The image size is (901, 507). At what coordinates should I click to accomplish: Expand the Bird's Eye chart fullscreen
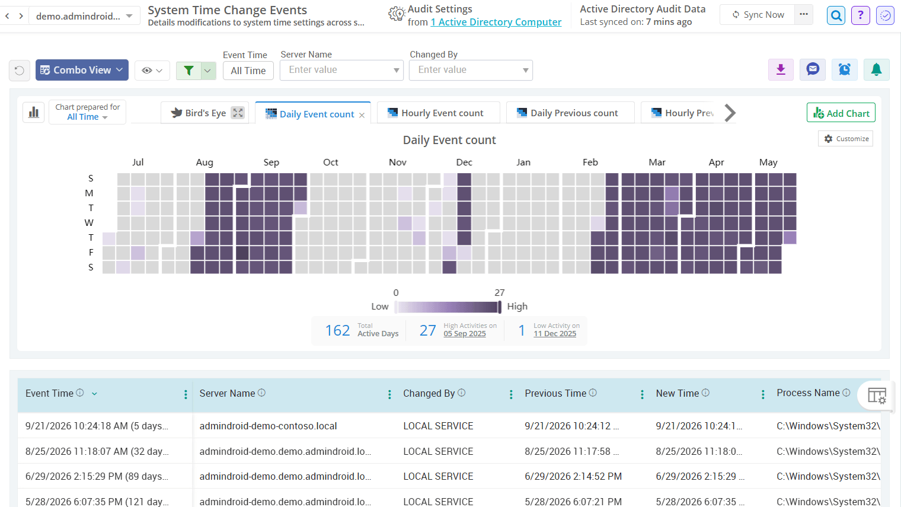click(x=238, y=113)
